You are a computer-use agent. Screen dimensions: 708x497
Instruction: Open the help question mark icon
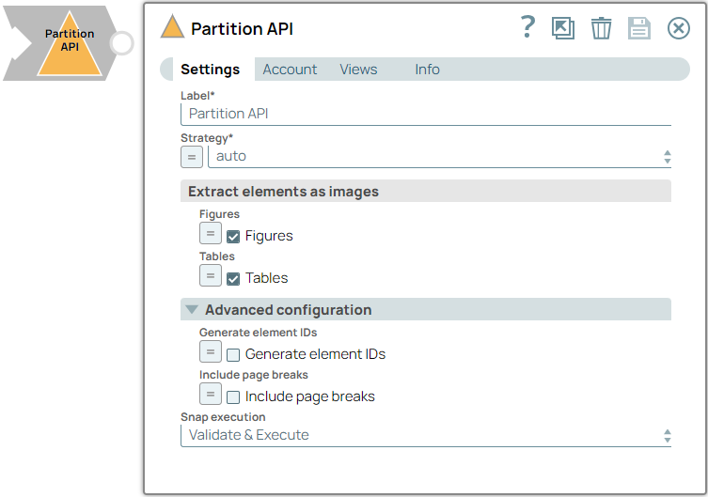pos(527,26)
